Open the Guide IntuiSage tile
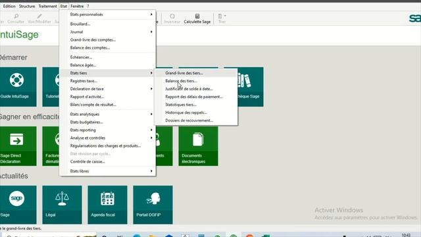421x237 pixels. [18, 87]
